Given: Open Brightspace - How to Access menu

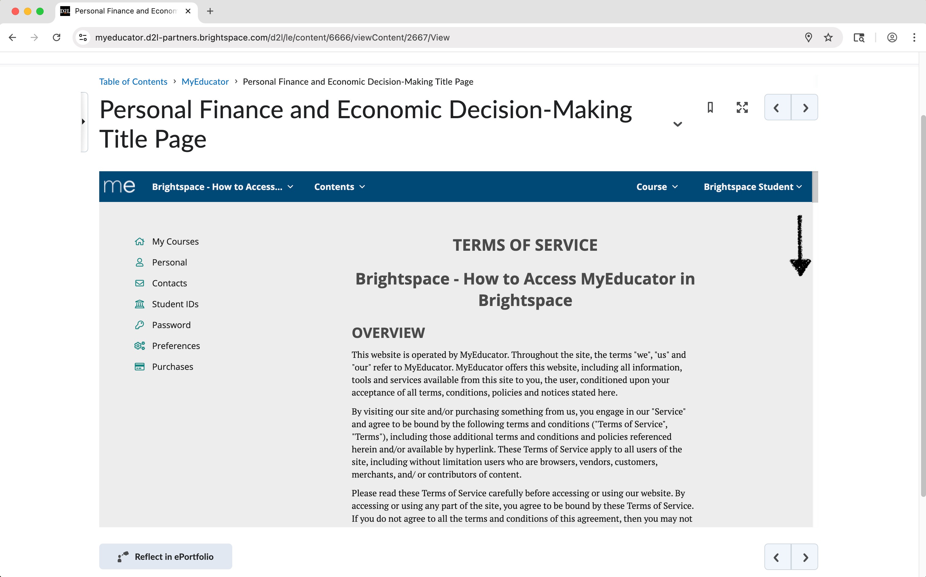Looking at the screenshot, I should tap(222, 187).
